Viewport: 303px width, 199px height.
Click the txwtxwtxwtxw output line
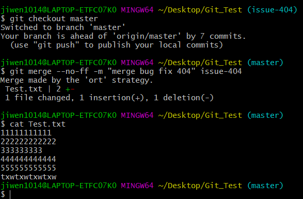click(28, 177)
